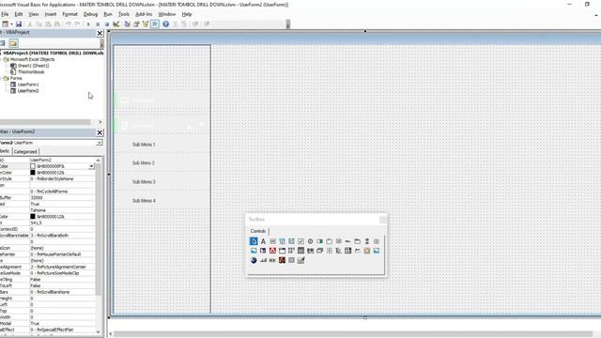The height and width of the screenshot is (338, 601).
Task: Toggle Folders icon in Project panel
Action: [14, 43]
